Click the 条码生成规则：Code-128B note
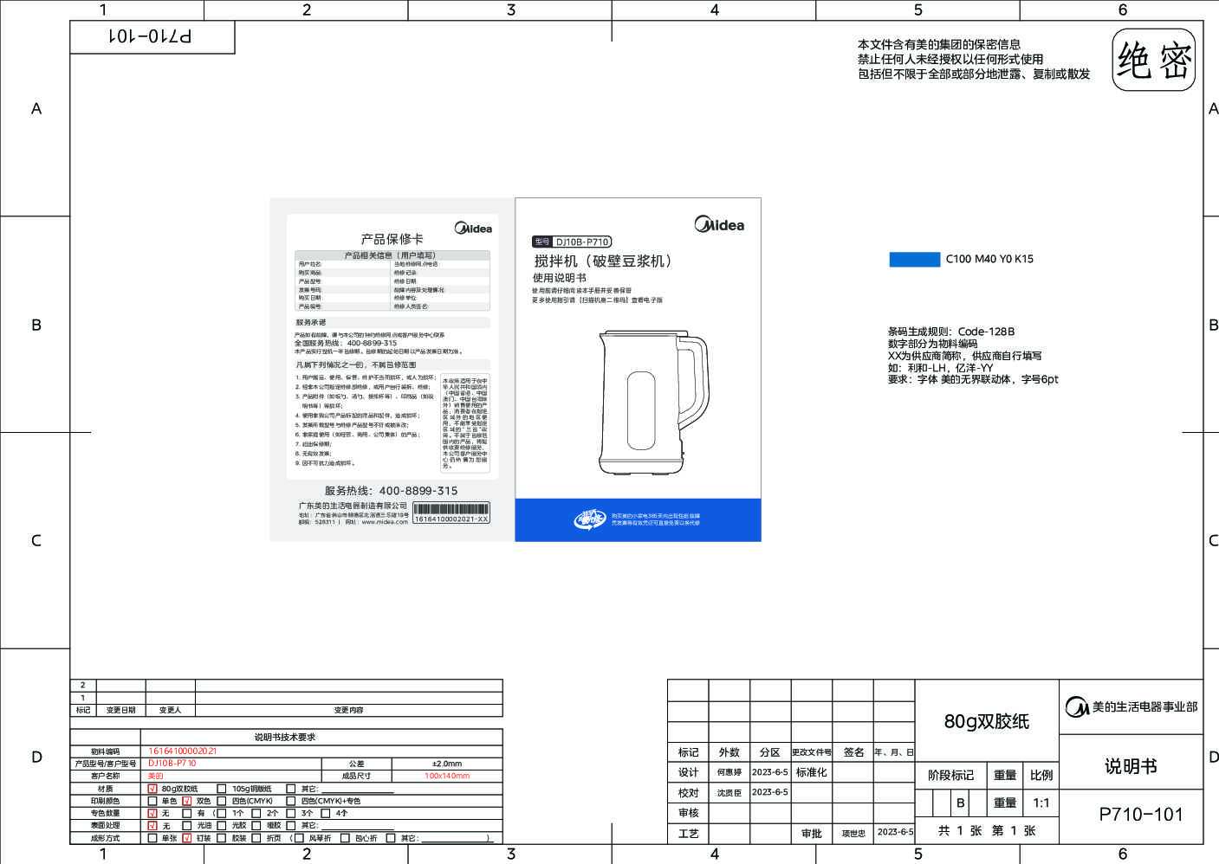The image size is (1219, 864). (951, 332)
